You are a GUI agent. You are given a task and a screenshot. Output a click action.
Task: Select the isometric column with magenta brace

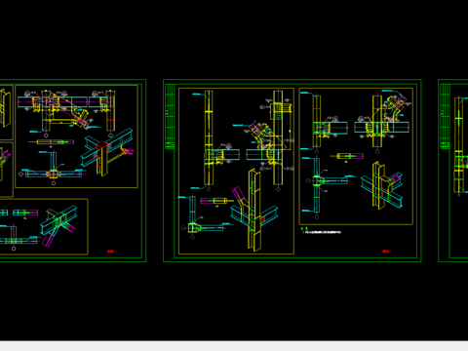coord(254,210)
